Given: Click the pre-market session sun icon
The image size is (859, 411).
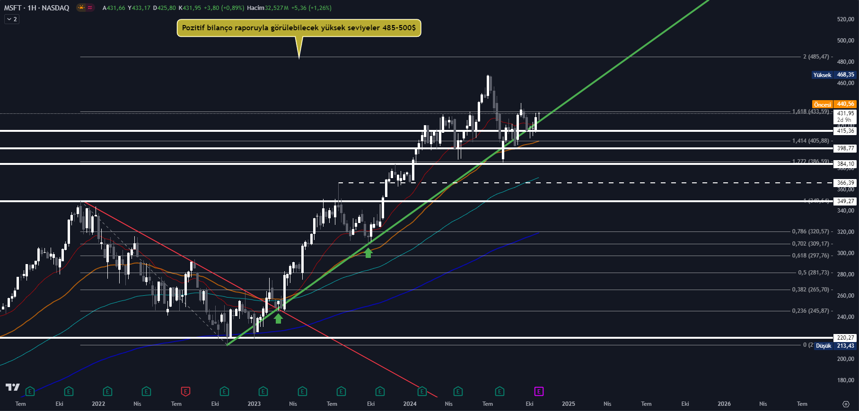Looking at the screenshot, I should (81, 8).
